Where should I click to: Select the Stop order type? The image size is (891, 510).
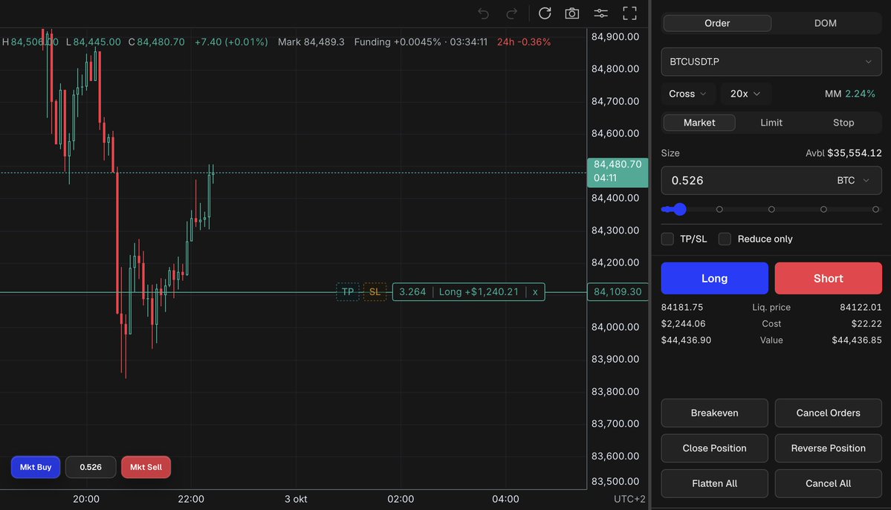(843, 123)
